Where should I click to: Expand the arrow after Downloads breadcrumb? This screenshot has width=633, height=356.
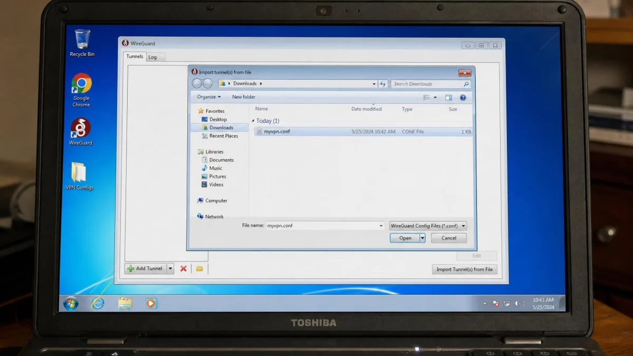[261, 83]
